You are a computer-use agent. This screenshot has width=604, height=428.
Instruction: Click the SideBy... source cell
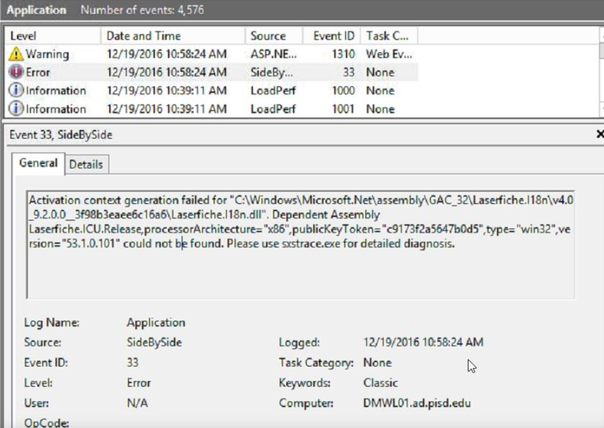pos(271,73)
